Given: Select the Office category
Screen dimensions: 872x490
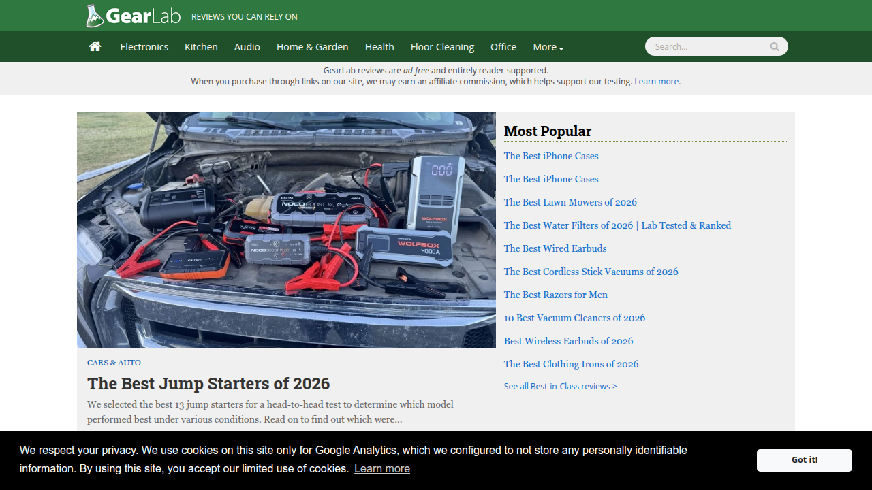Looking at the screenshot, I should pos(503,47).
